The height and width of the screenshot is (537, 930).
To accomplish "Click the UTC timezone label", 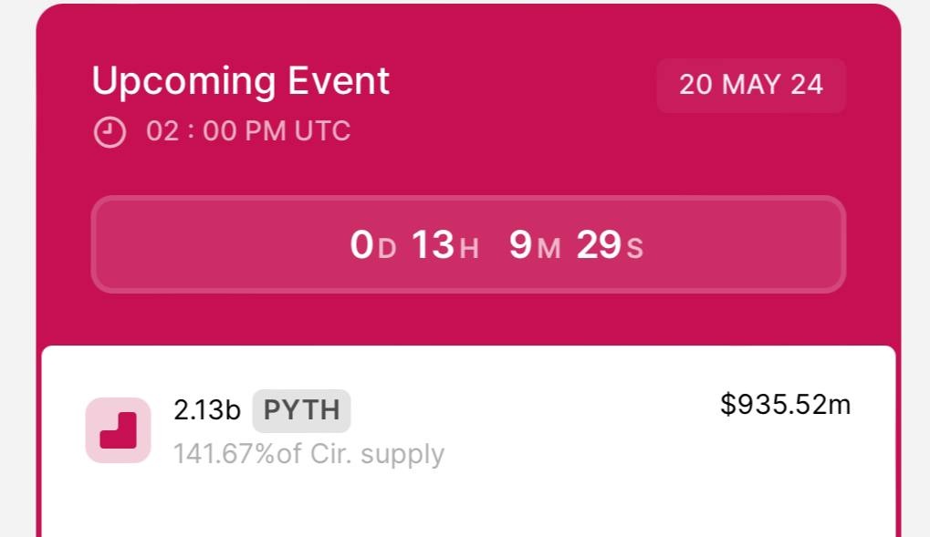I will 322,131.
